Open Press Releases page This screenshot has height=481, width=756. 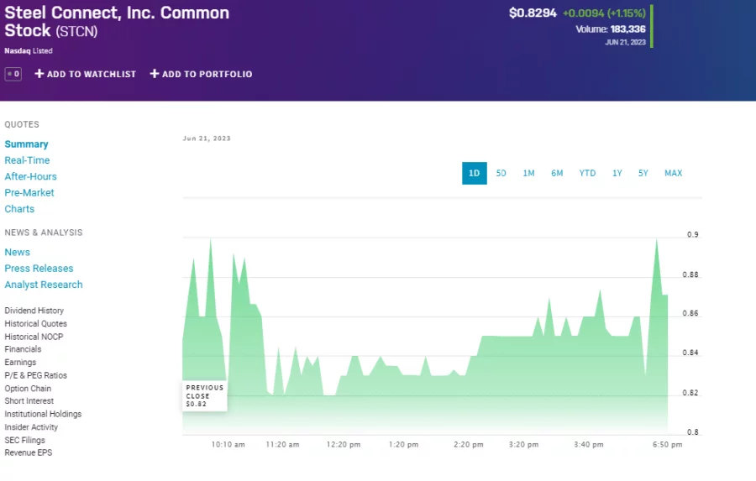[39, 269]
